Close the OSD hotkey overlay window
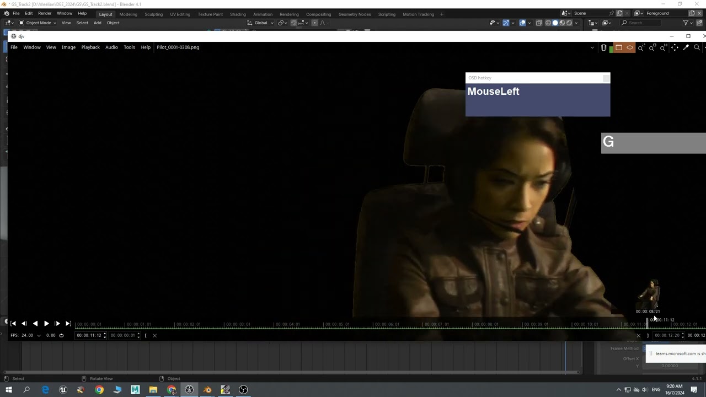Screen dimensions: 706x397 click(606, 78)
